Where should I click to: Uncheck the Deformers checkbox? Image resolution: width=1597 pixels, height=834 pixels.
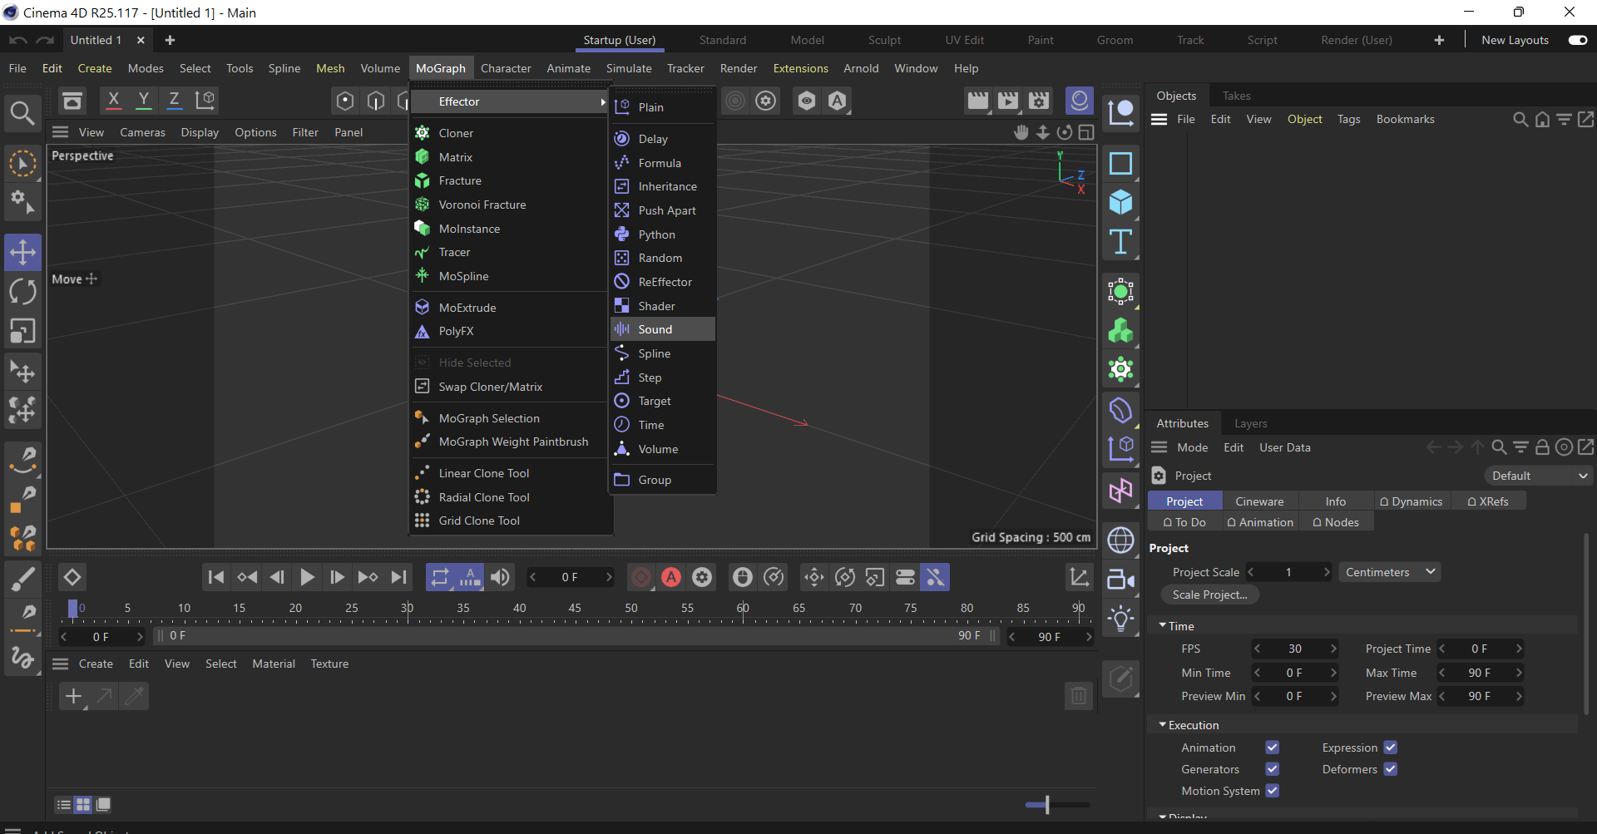point(1390,769)
